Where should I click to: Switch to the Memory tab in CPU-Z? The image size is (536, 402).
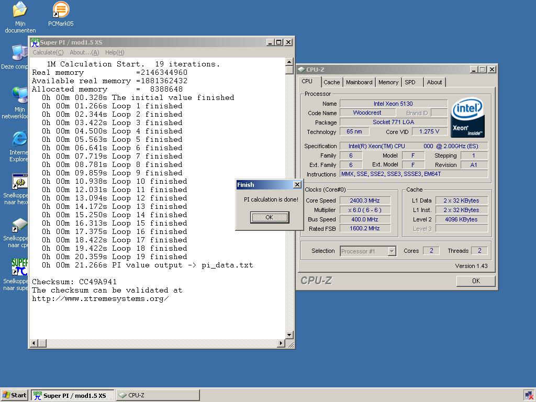pyautogui.click(x=388, y=82)
